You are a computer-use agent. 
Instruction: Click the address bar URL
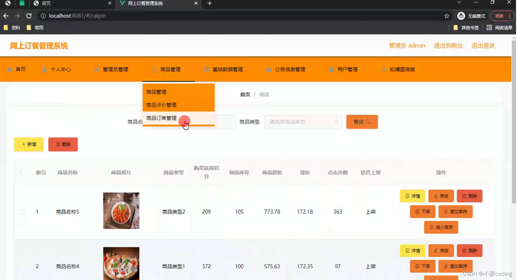[77, 16]
